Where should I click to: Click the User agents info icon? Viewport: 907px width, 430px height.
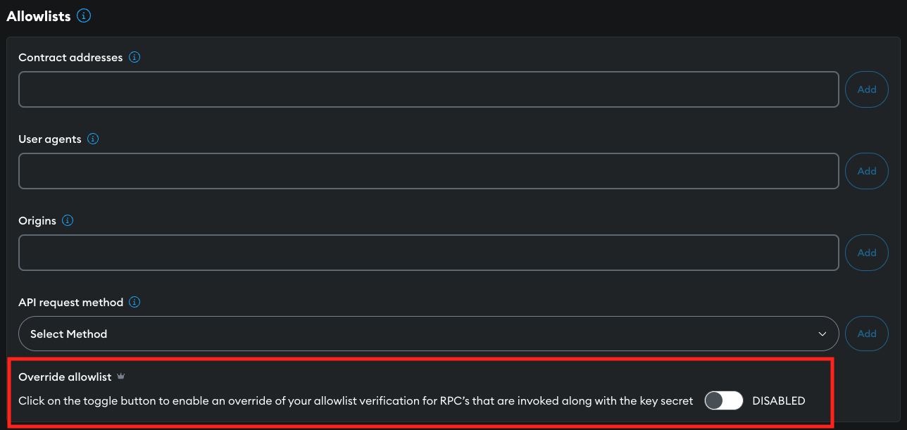point(93,139)
